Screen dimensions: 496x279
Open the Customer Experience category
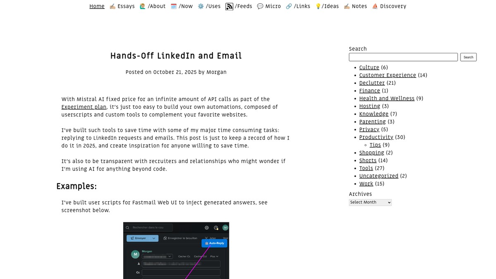(388, 75)
